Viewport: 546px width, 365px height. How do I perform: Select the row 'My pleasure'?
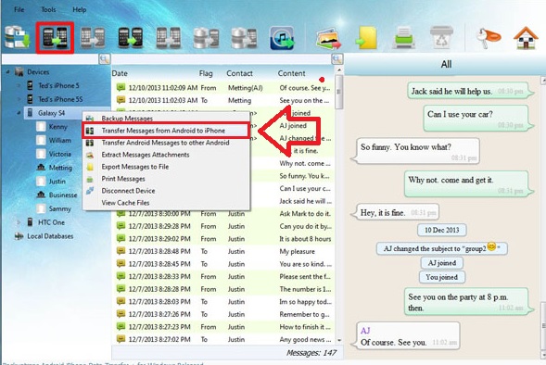[x=222, y=251]
